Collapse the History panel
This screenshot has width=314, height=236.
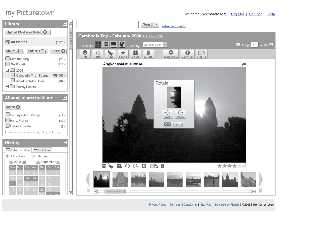pyautogui.click(x=64, y=143)
